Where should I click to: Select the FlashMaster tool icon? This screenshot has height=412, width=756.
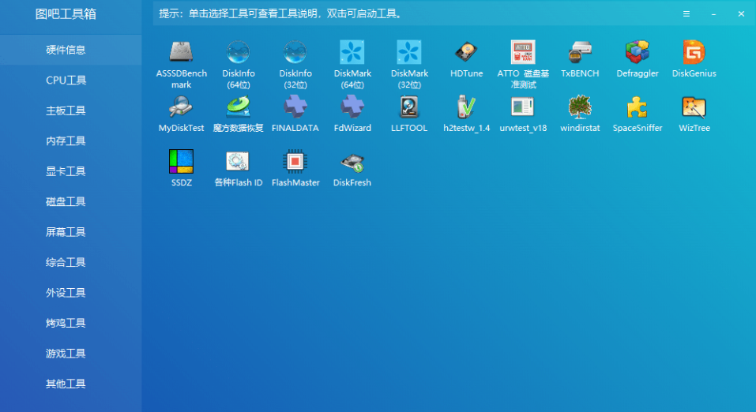click(295, 161)
